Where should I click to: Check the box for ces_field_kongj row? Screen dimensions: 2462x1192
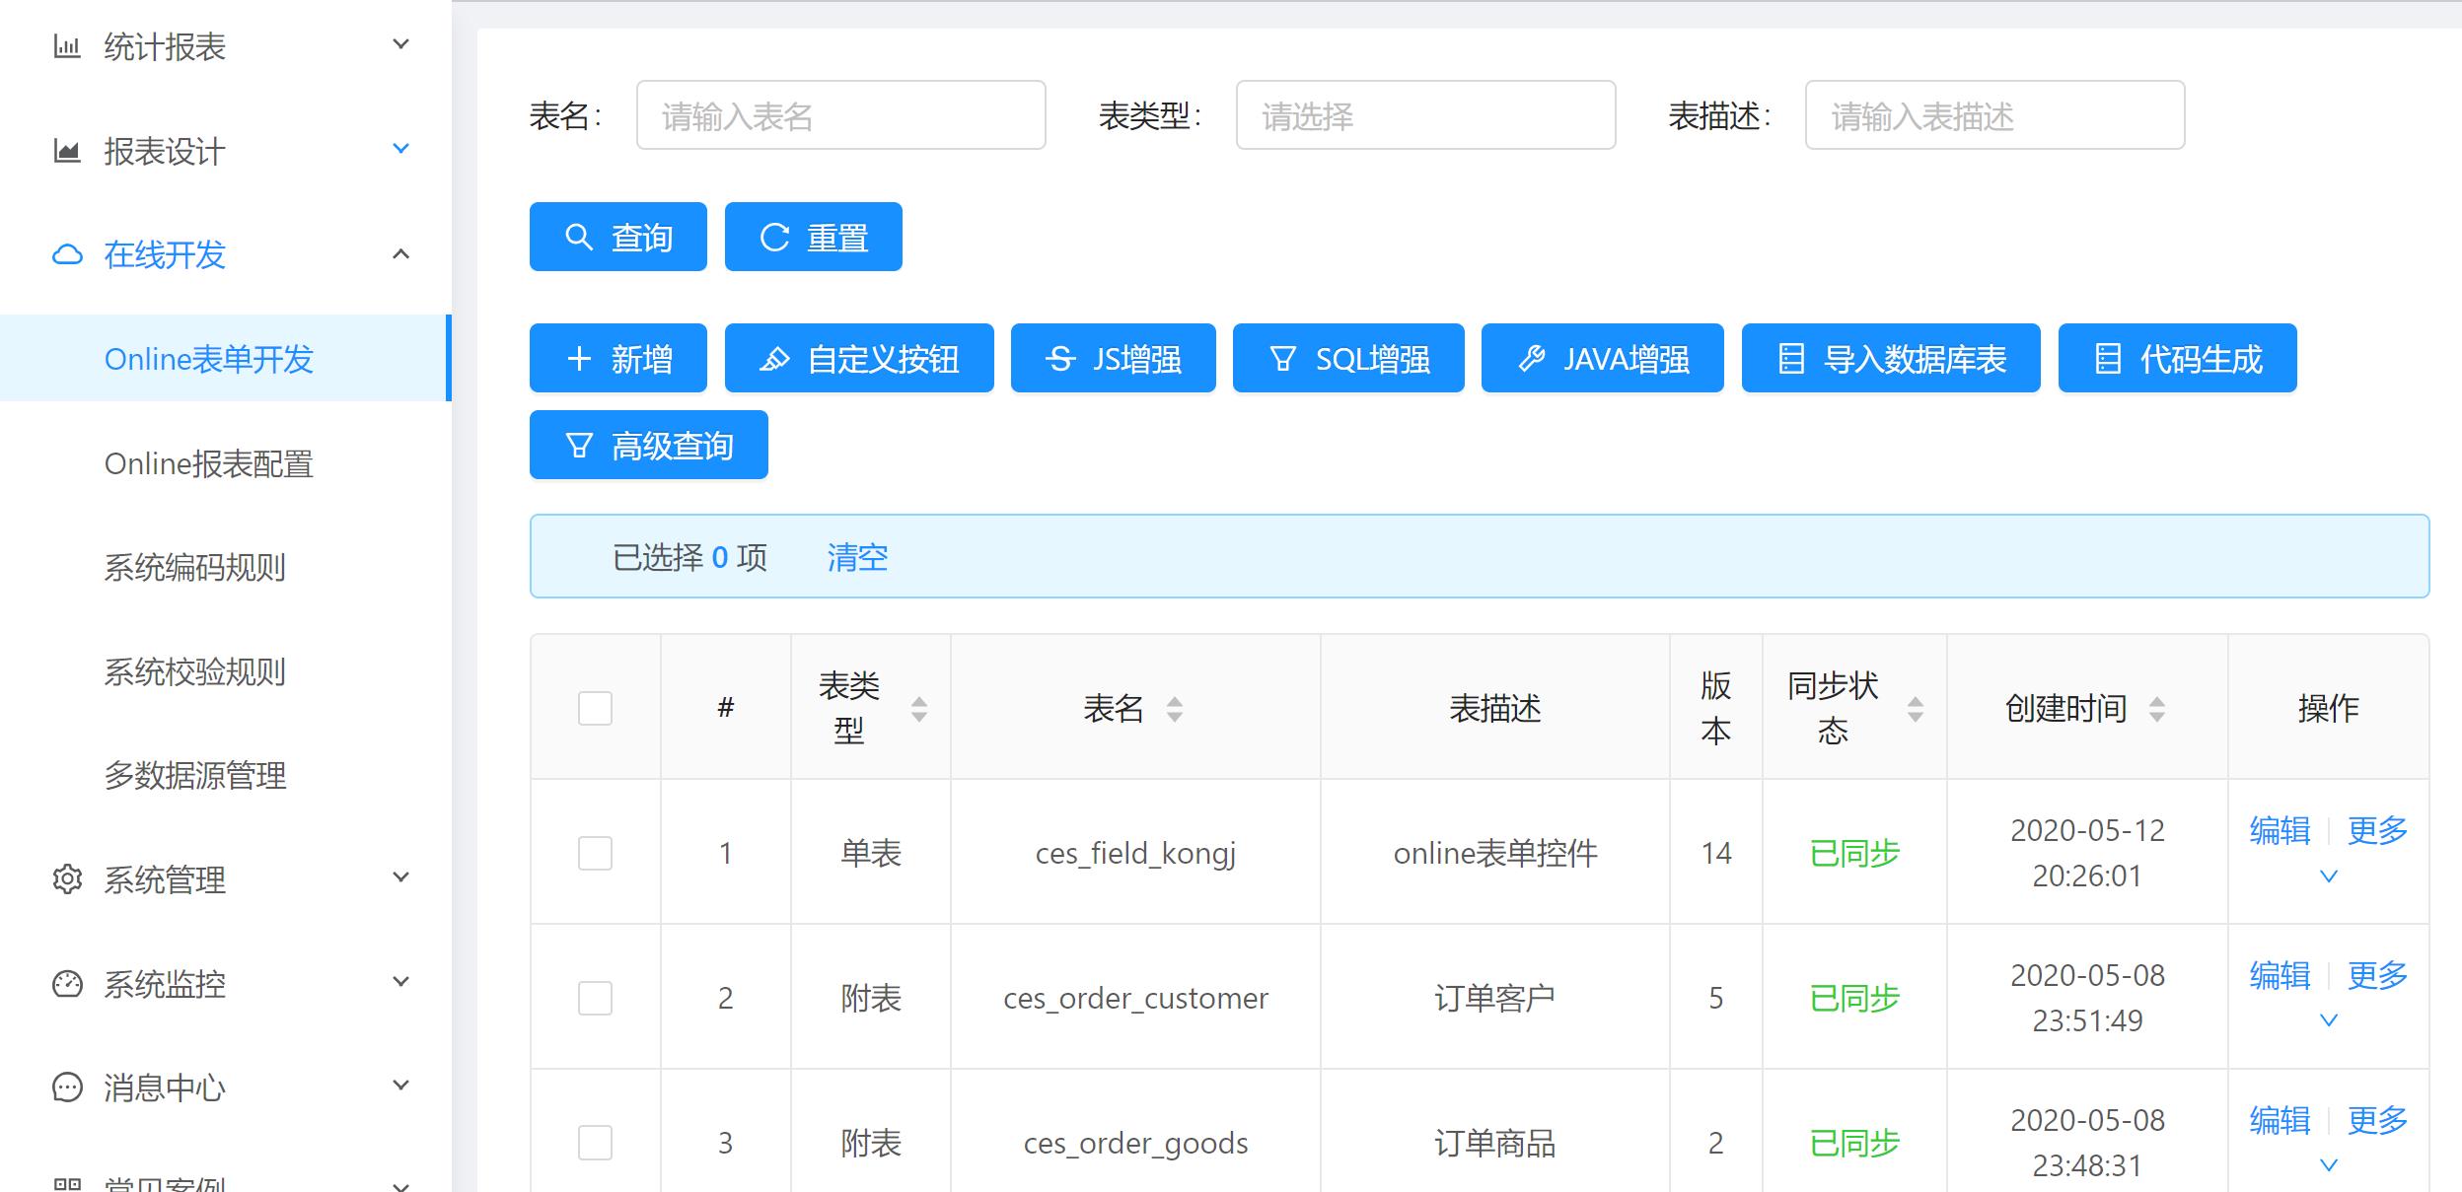[595, 853]
